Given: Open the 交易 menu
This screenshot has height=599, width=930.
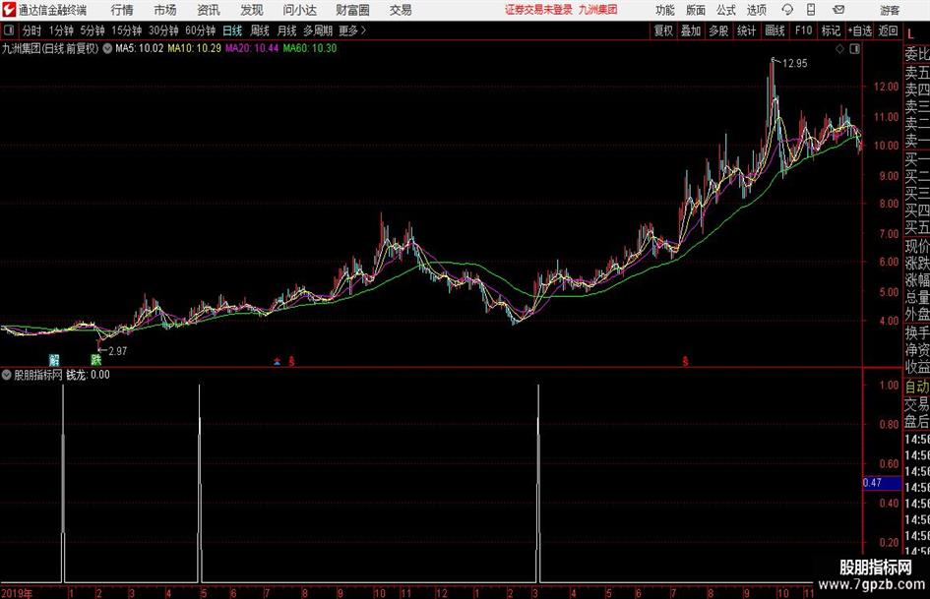Looking at the screenshot, I should coord(401,10).
